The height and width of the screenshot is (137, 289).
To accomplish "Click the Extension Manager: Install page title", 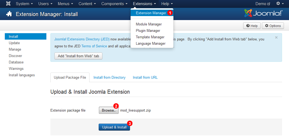I will tap(47, 14).
